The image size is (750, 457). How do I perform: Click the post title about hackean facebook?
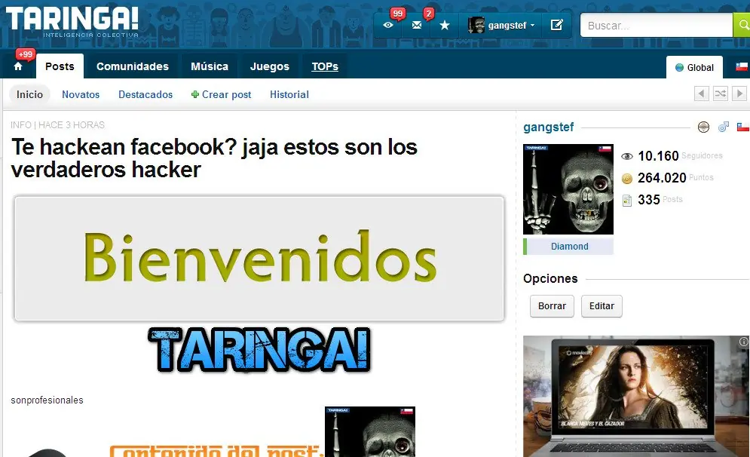tap(214, 158)
